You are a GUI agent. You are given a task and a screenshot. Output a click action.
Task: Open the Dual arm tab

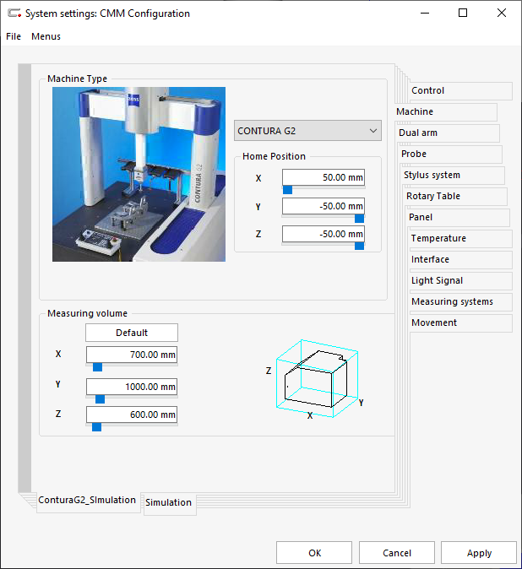pos(449,133)
